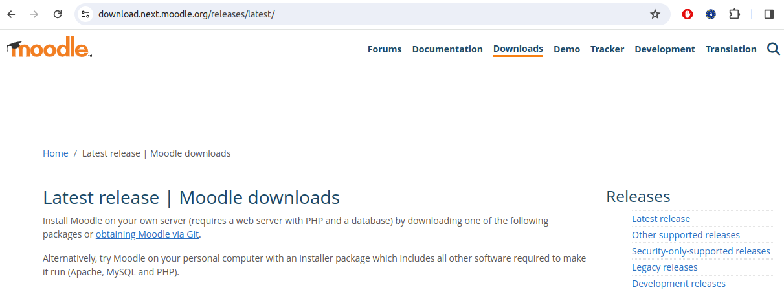The image size is (784, 292).
Task: Click the Home breadcrumb link
Action: (x=56, y=153)
